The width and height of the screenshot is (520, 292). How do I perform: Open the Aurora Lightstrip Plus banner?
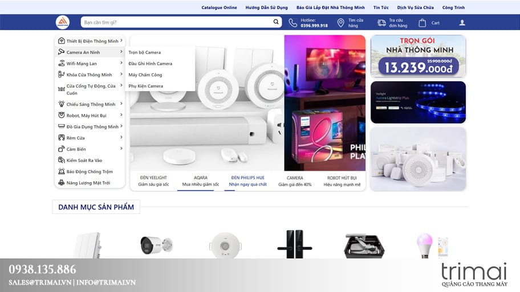418,102
